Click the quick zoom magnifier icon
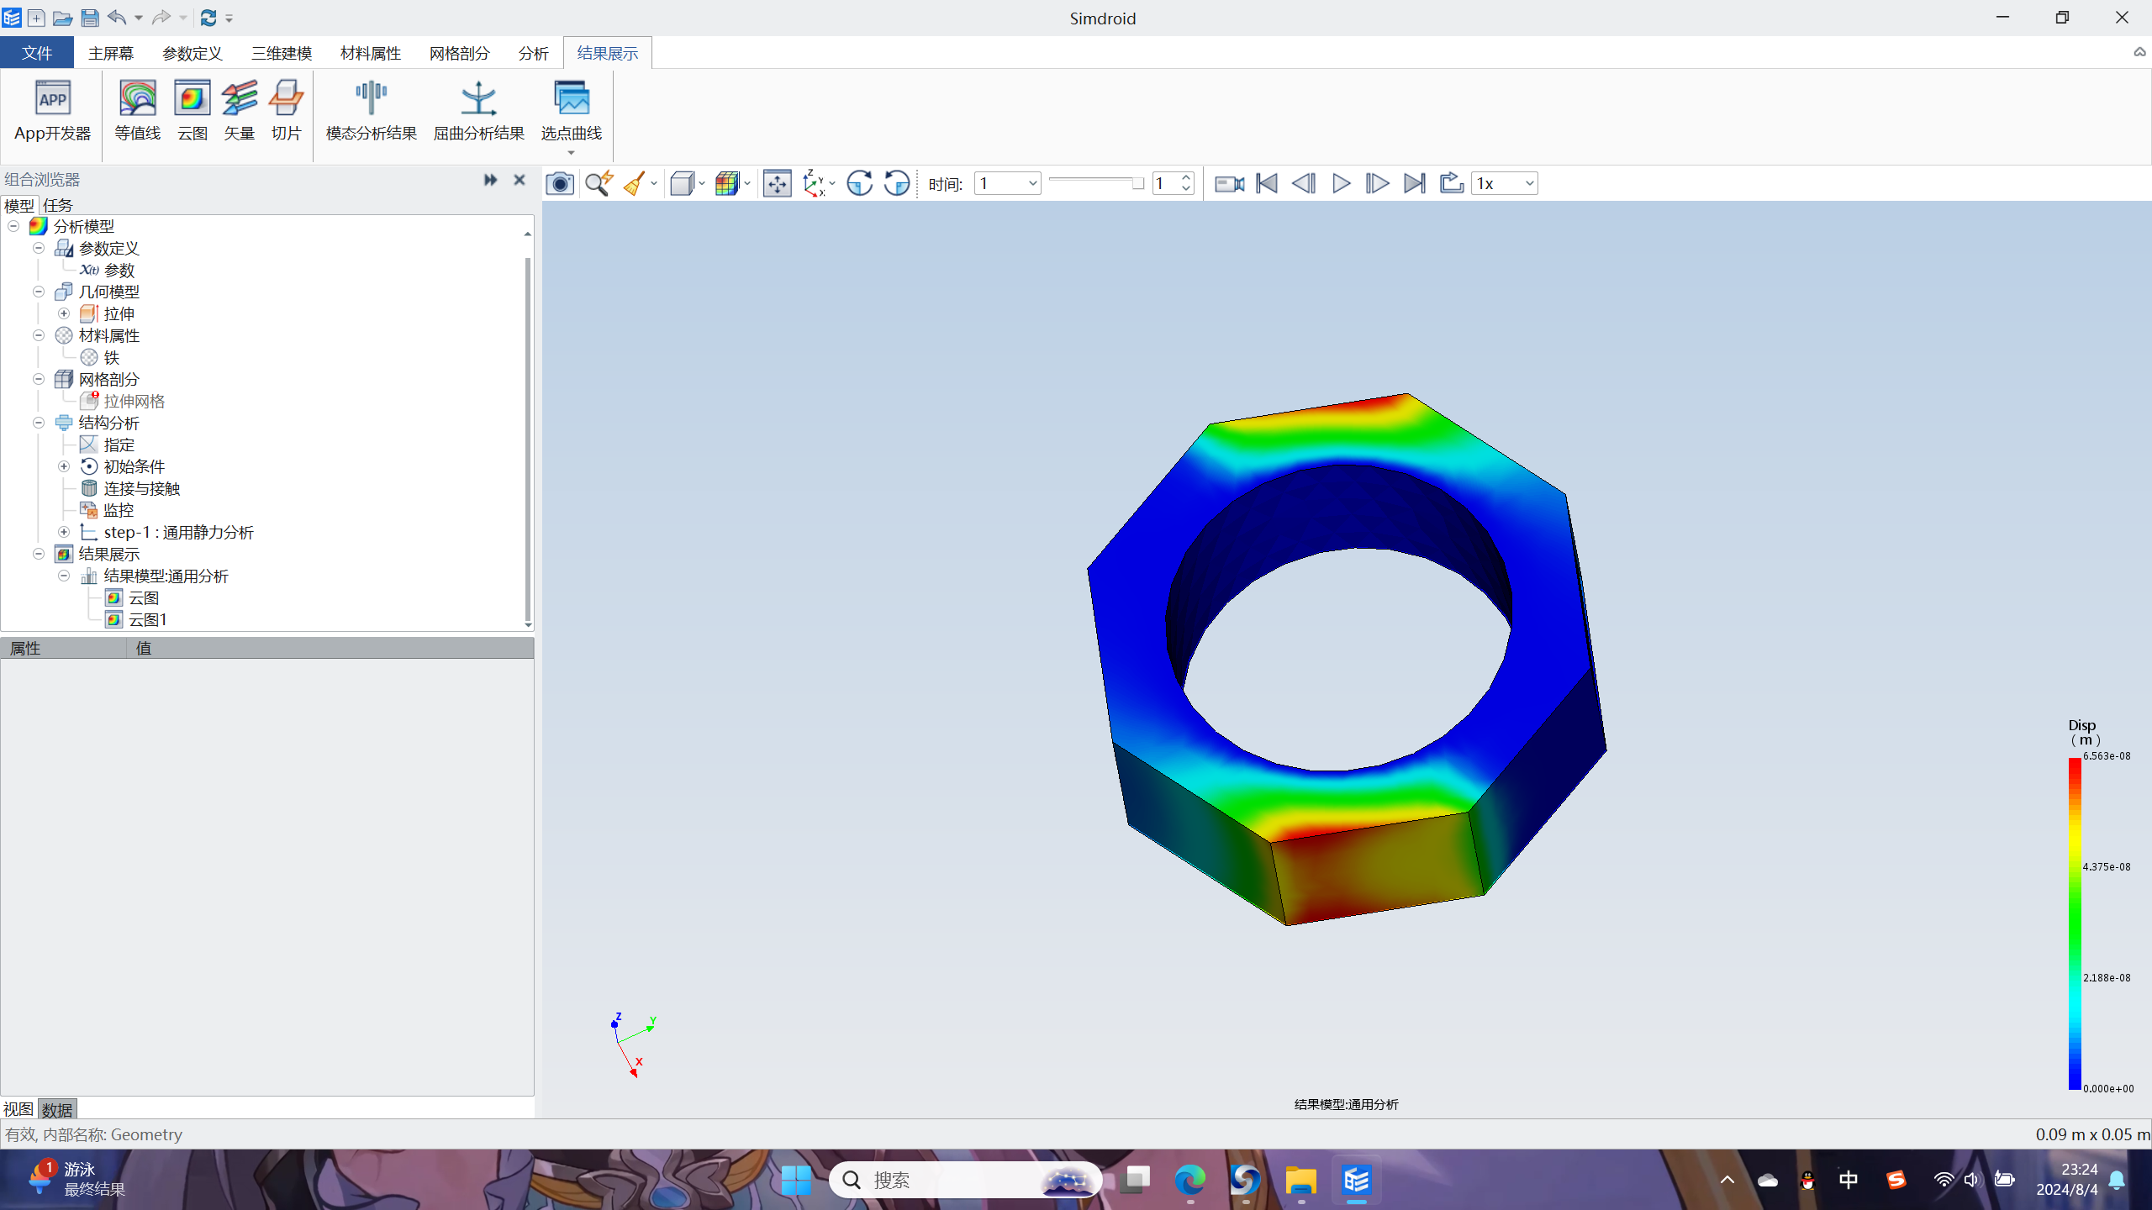Image resolution: width=2152 pixels, height=1210 pixels. pos(599,183)
